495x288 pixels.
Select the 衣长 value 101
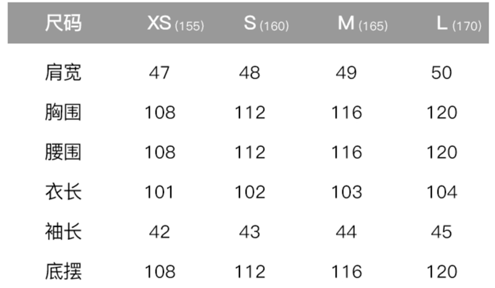pyautogui.click(x=160, y=192)
